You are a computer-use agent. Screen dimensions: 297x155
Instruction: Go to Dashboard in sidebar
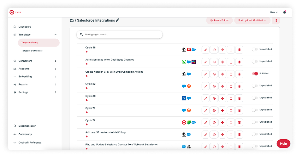pyautogui.click(x=25, y=27)
